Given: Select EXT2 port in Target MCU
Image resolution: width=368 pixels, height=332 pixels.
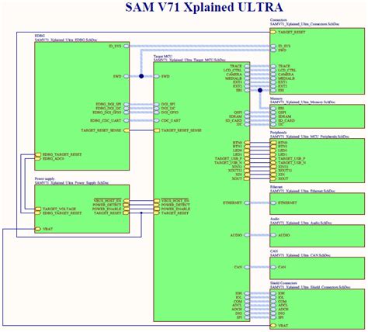Looking at the screenshot, I should [x=247, y=86].
